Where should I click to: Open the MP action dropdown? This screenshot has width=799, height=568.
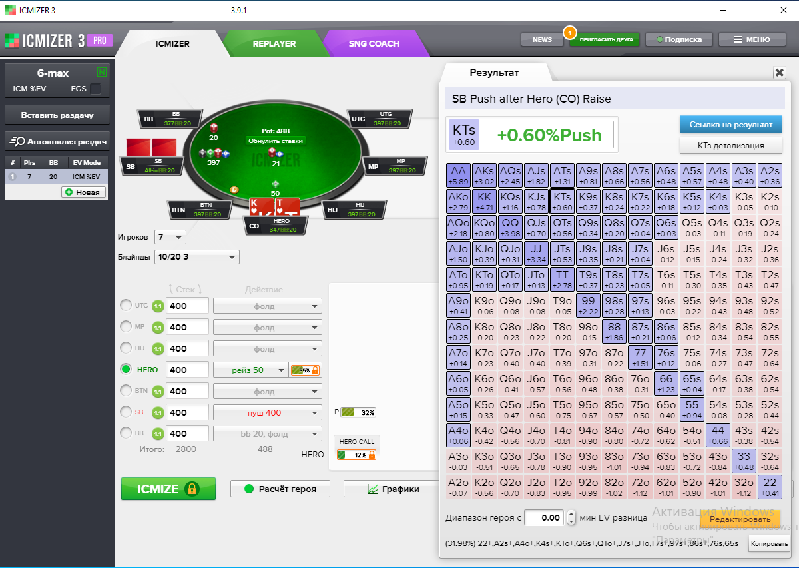coord(268,328)
